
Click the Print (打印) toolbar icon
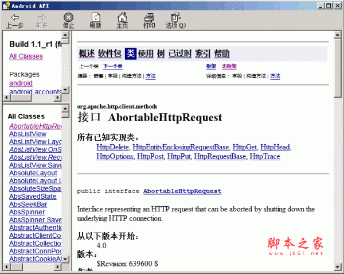pyautogui.click(x=149, y=21)
